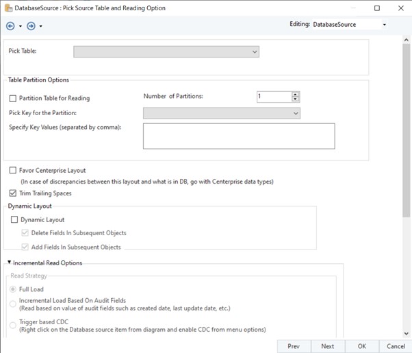Viewport: 412px width, 353px height.
Task: Increase Number of Partitions with up arrow
Action: [x=295, y=94]
